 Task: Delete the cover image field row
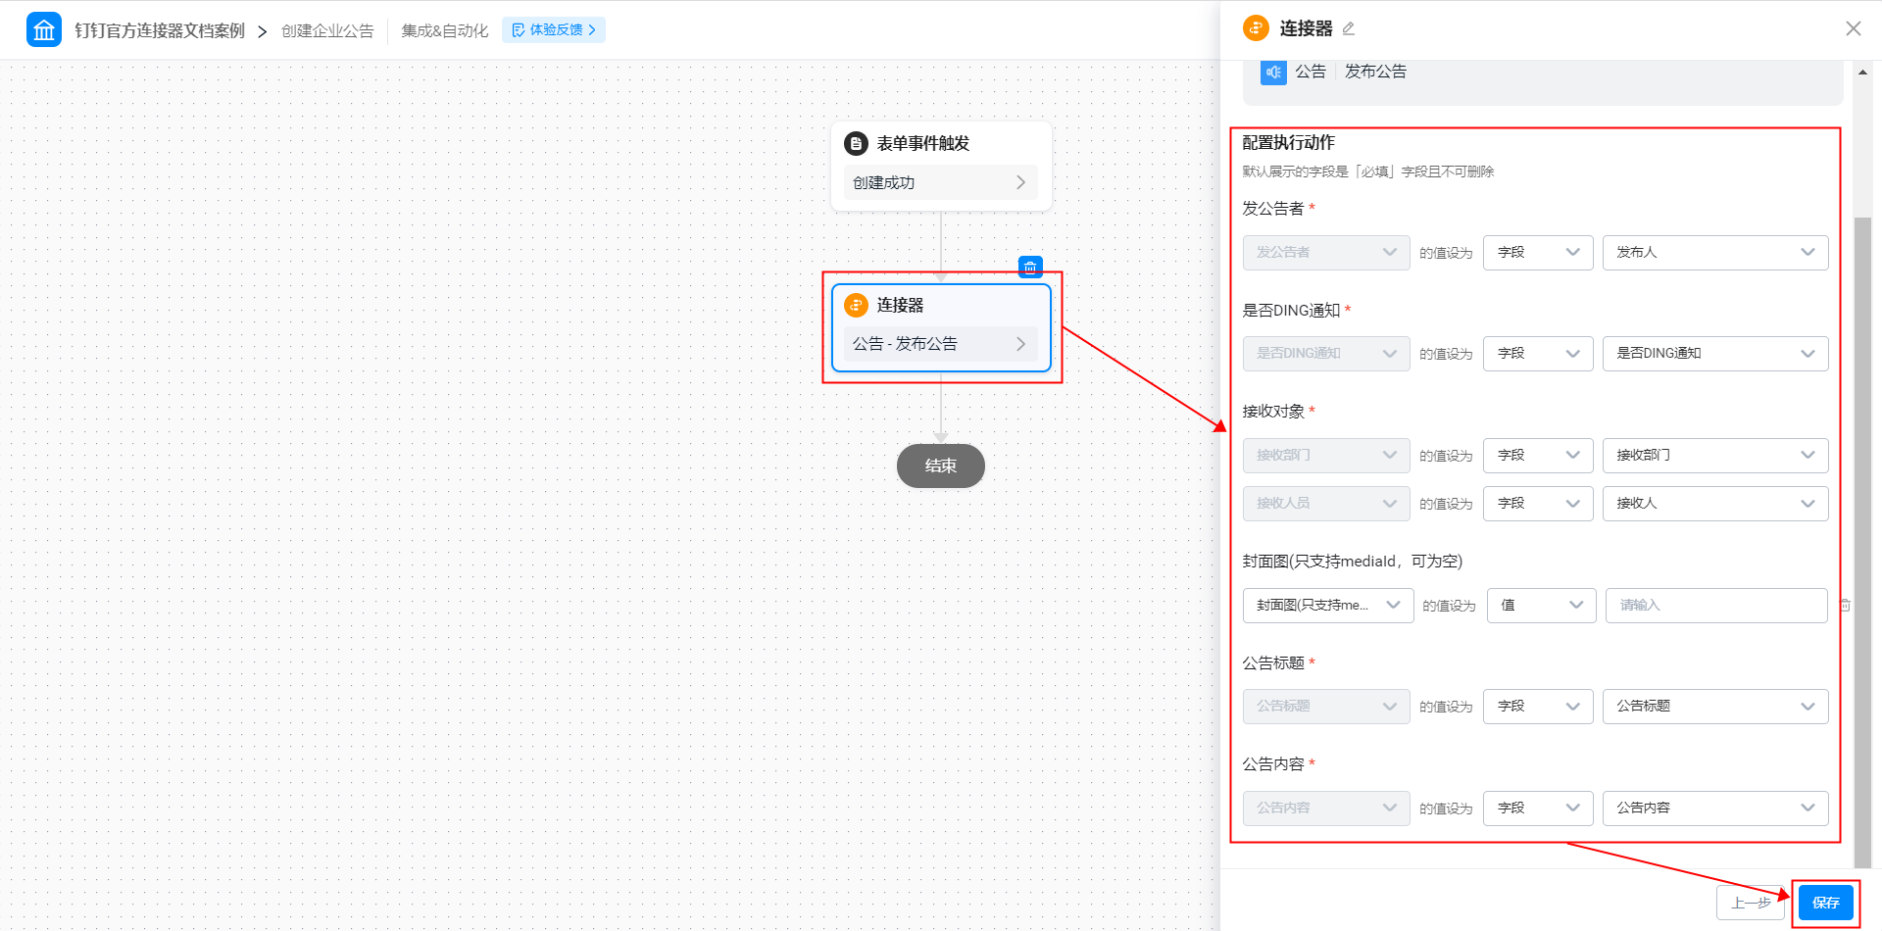[1845, 606]
